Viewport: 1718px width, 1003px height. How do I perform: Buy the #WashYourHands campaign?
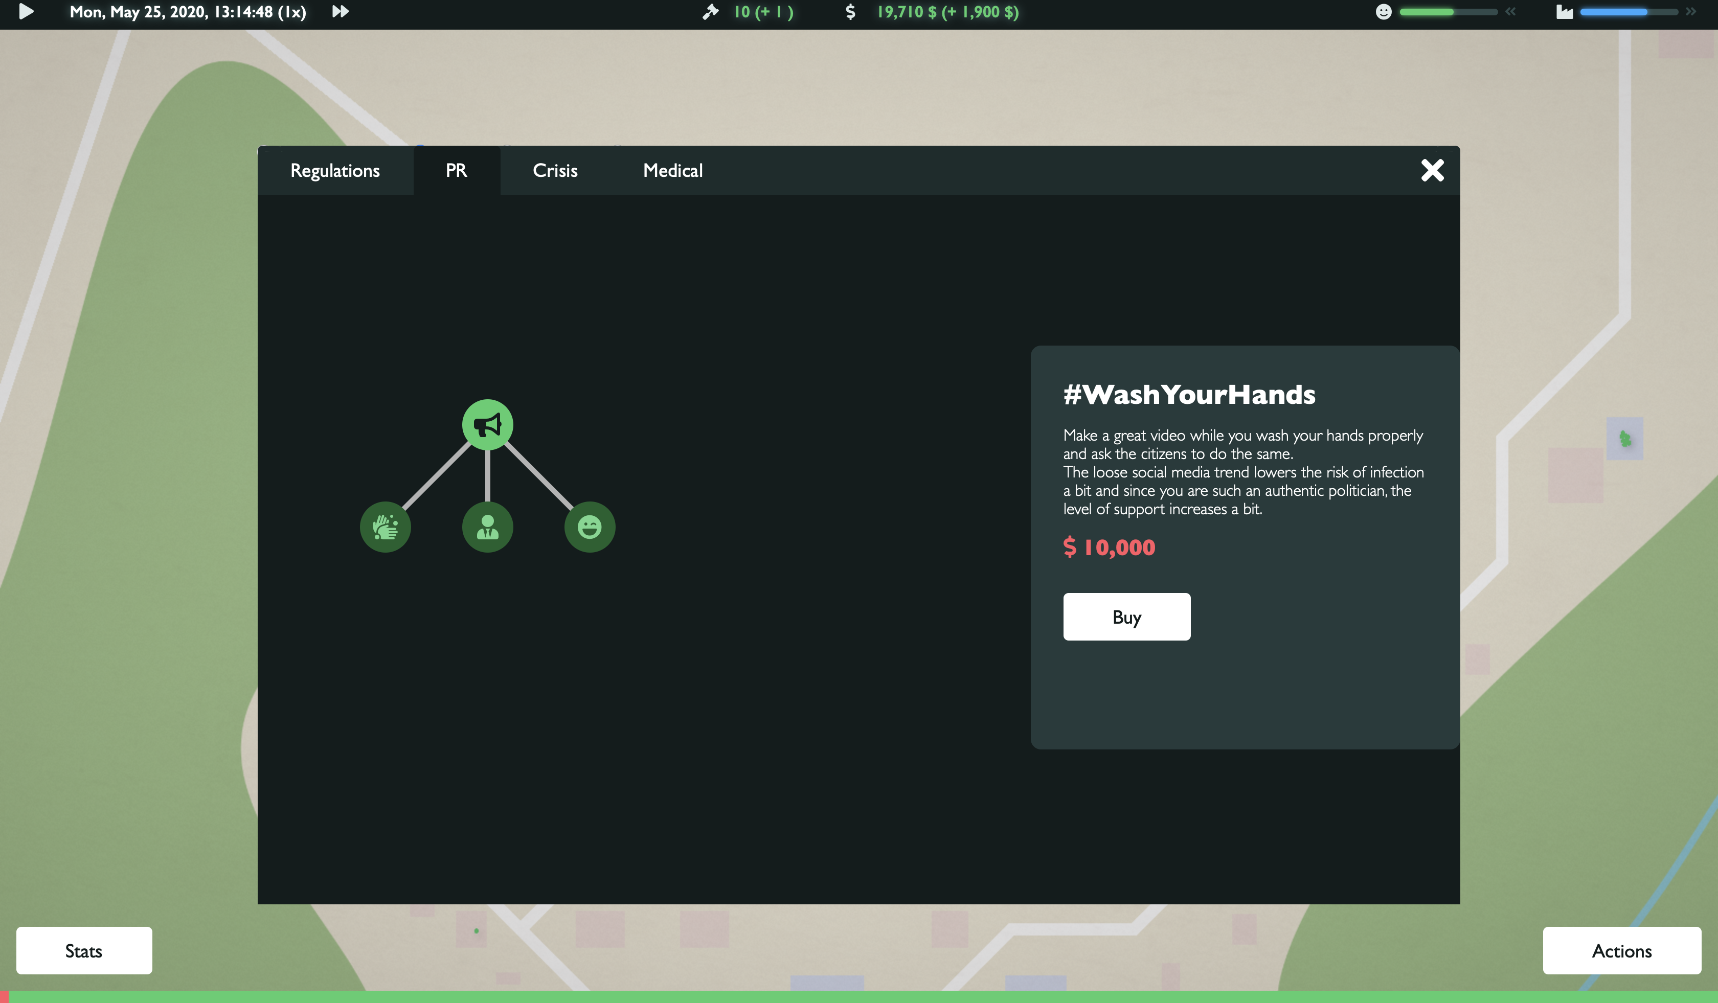(1126, 617)
